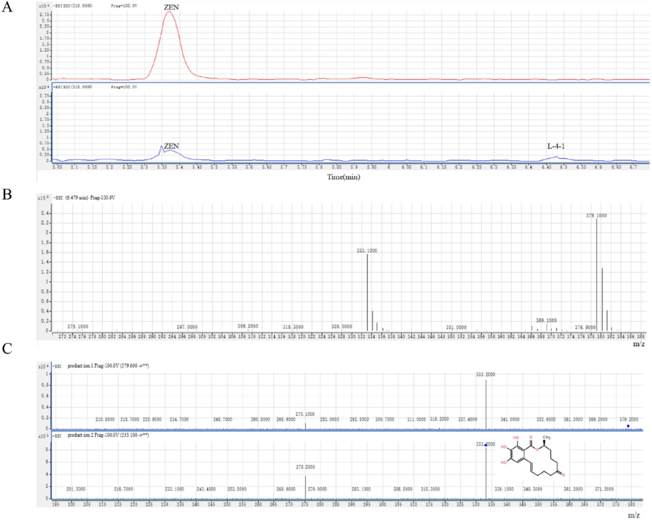Screen dimensions: 652x520
Task: Select the 379.1000 peak label in panel B
Action: (596, 216)
